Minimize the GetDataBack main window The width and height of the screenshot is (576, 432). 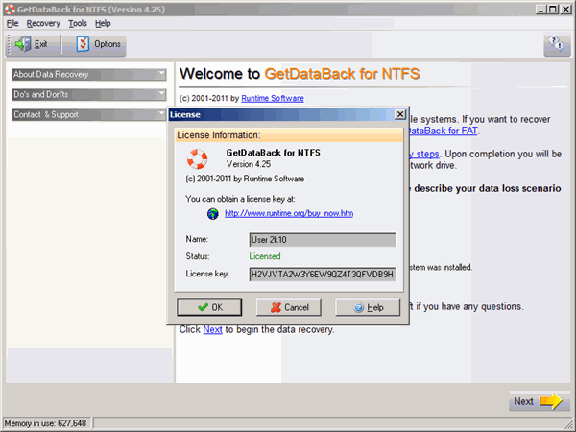[540, 10]
